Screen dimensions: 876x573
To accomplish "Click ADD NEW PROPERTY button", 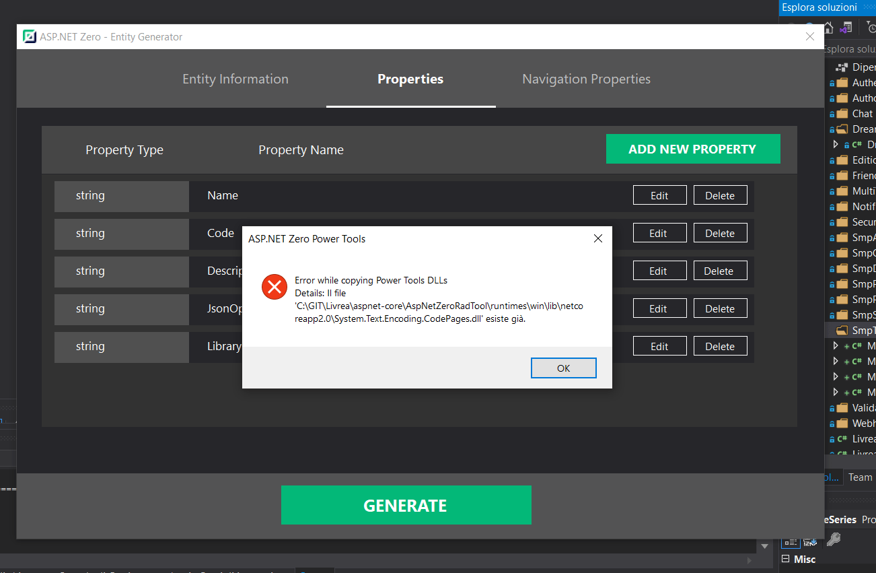I will (x=693, y=149).
